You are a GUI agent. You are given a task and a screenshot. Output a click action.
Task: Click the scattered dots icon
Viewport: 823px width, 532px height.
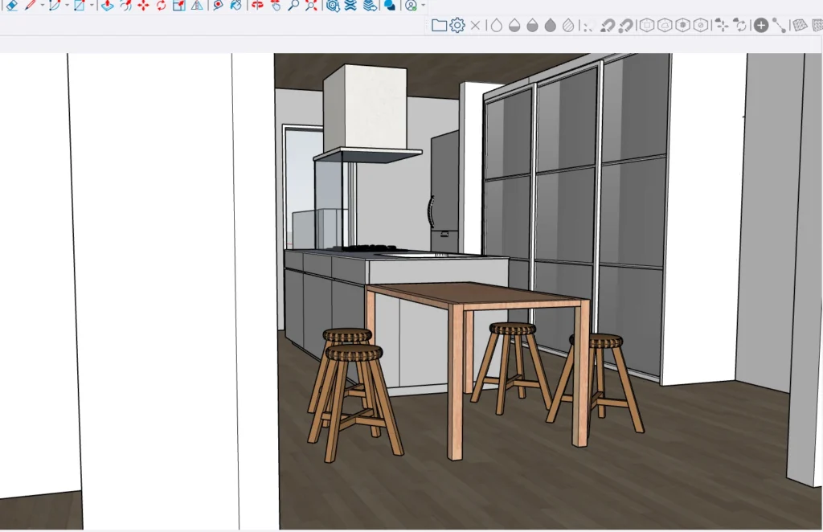588,27
